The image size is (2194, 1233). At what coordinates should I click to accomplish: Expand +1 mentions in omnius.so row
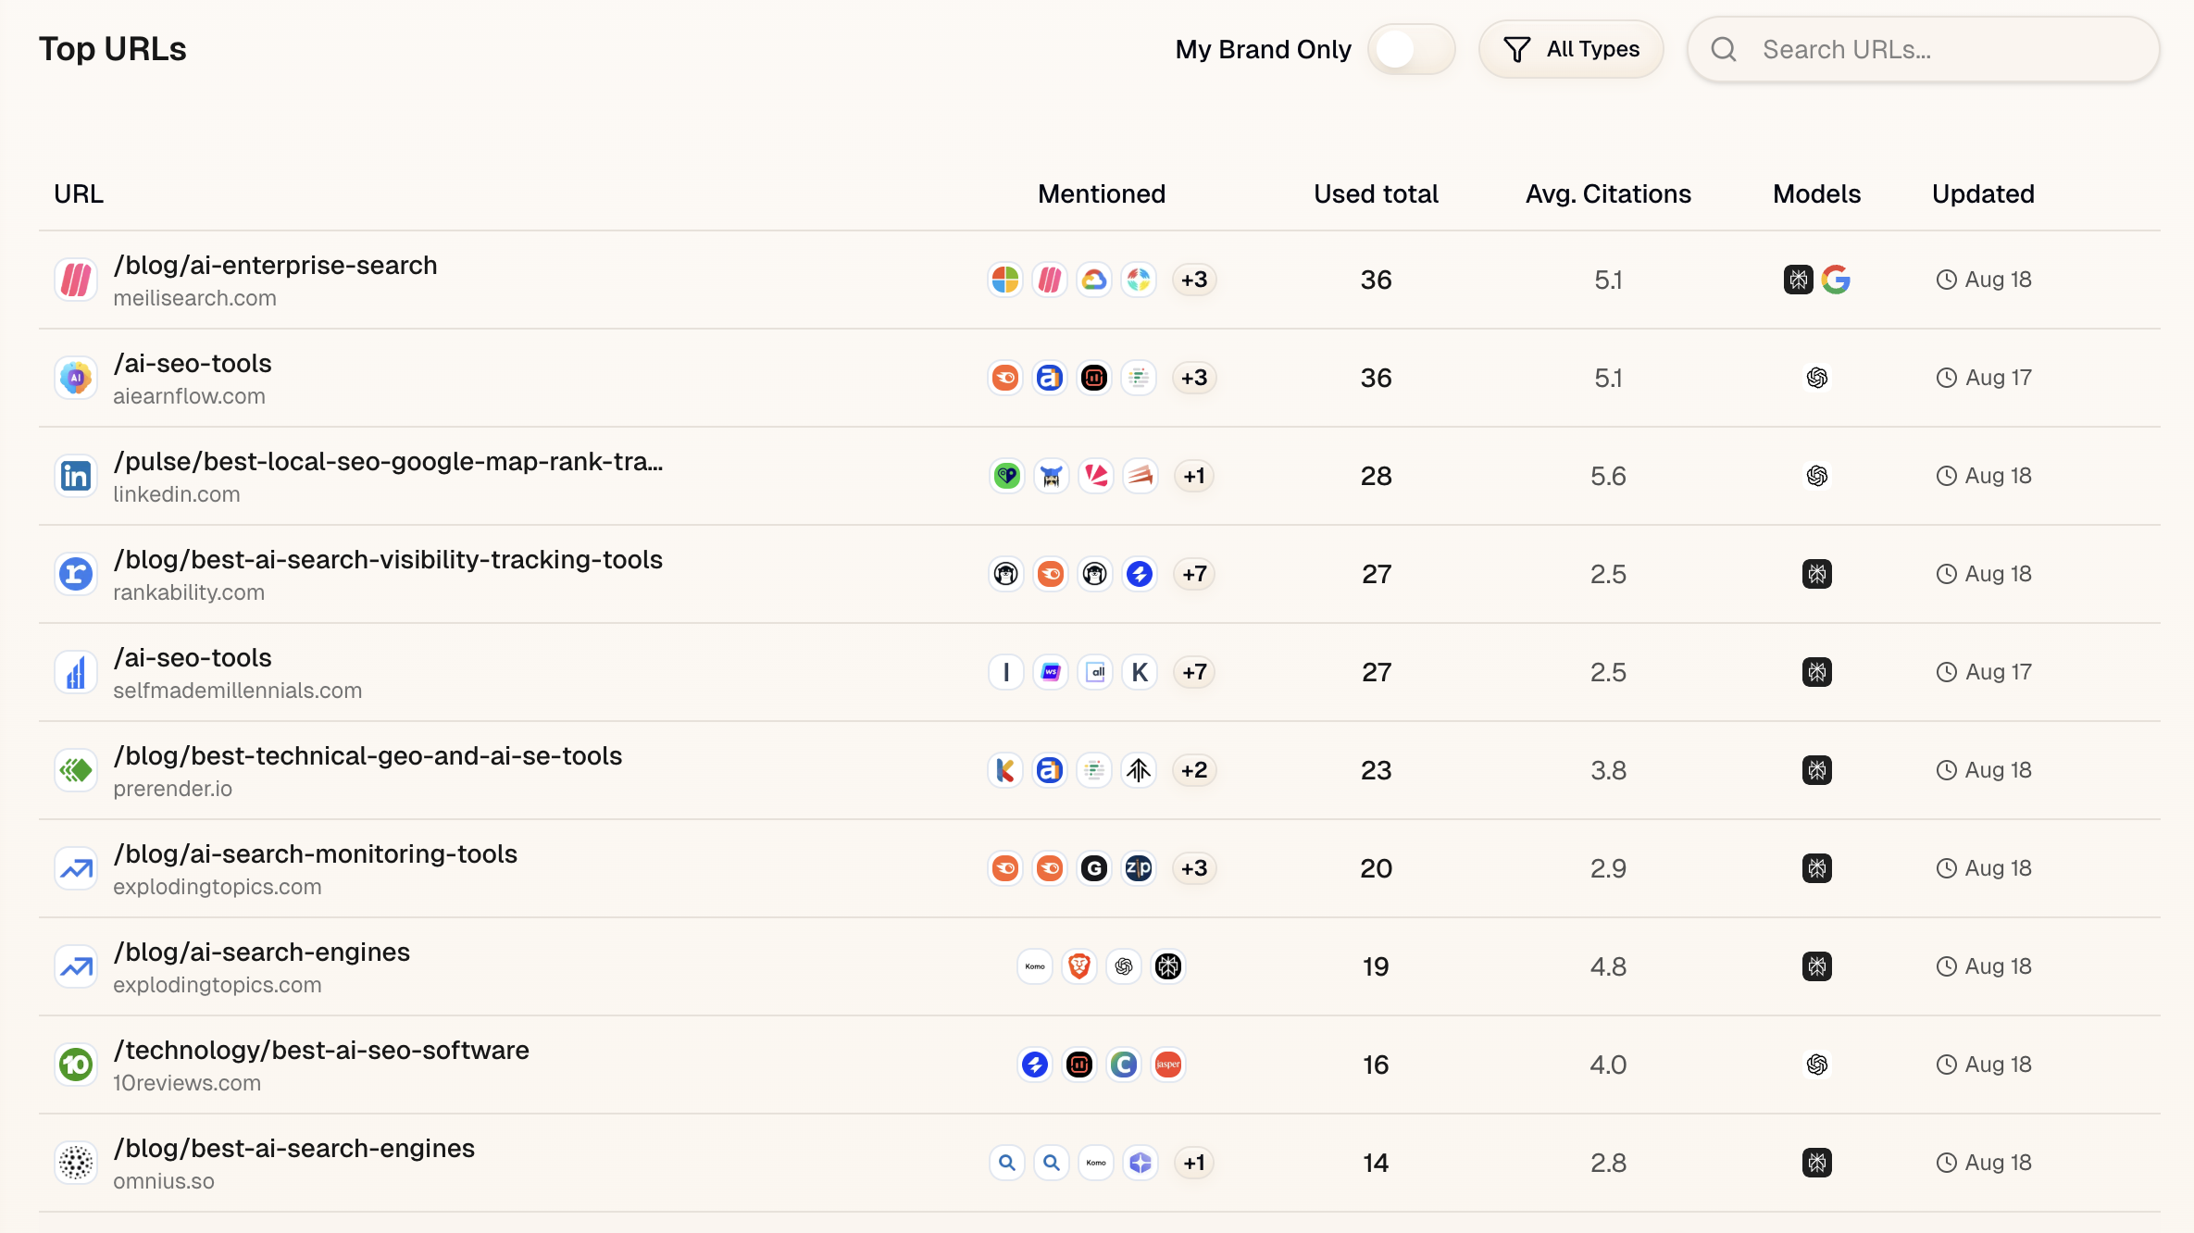[x=1194, y=1163]
